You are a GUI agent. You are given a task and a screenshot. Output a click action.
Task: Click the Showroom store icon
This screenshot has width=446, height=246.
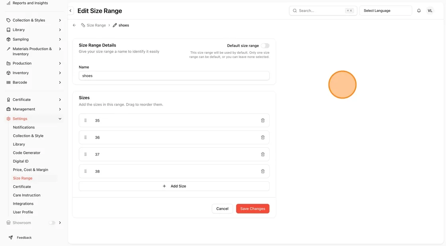[8, 223]
